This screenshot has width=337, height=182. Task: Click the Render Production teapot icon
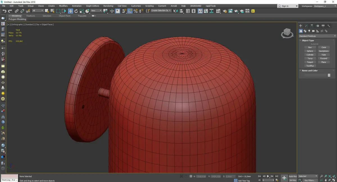tap(236, 11)
